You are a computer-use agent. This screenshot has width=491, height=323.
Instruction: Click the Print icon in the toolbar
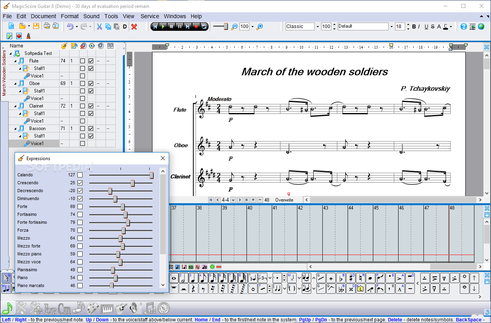pos(47,26)
